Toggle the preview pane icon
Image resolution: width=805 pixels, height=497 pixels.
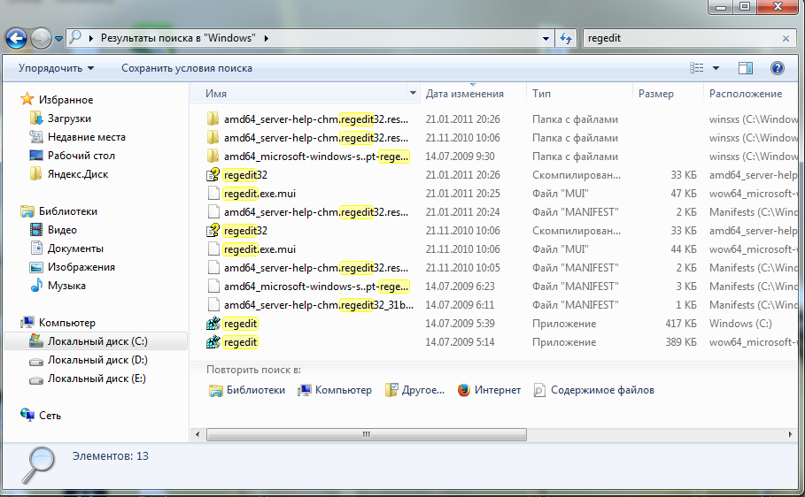pos(746,68)
